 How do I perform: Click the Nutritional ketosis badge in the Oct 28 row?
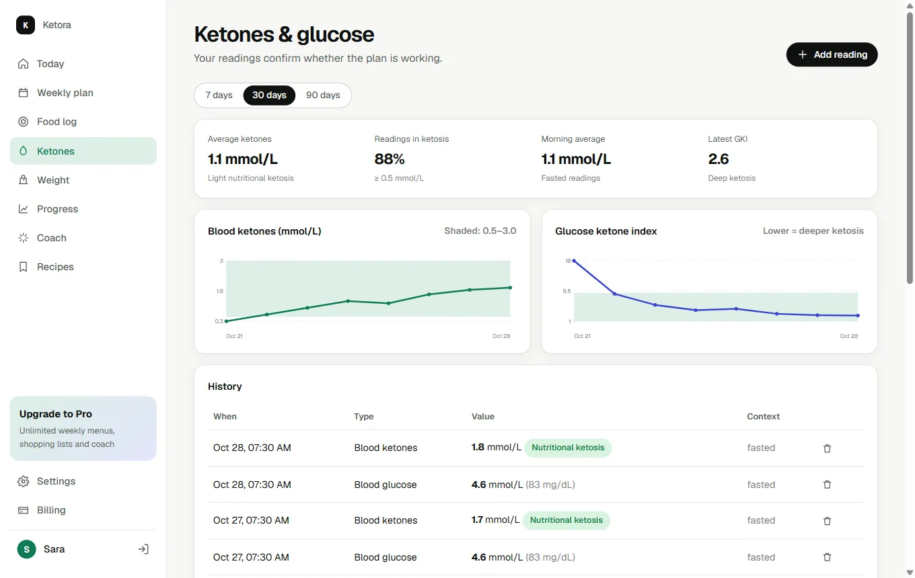click(568, 448)
